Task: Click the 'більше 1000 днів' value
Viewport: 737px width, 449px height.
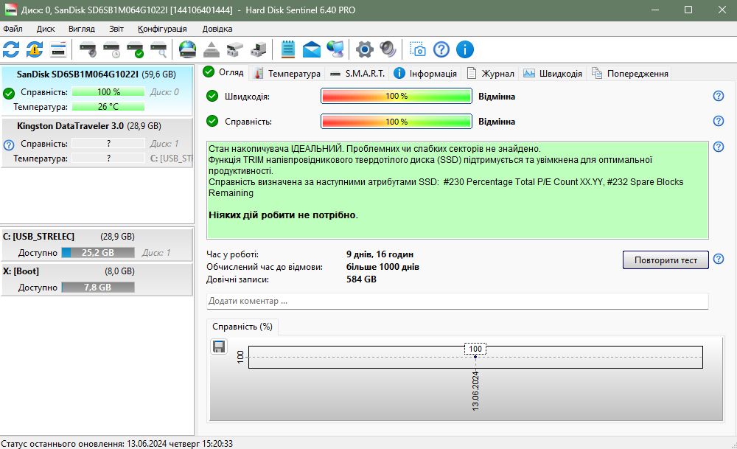Action: tap(383, 267)
